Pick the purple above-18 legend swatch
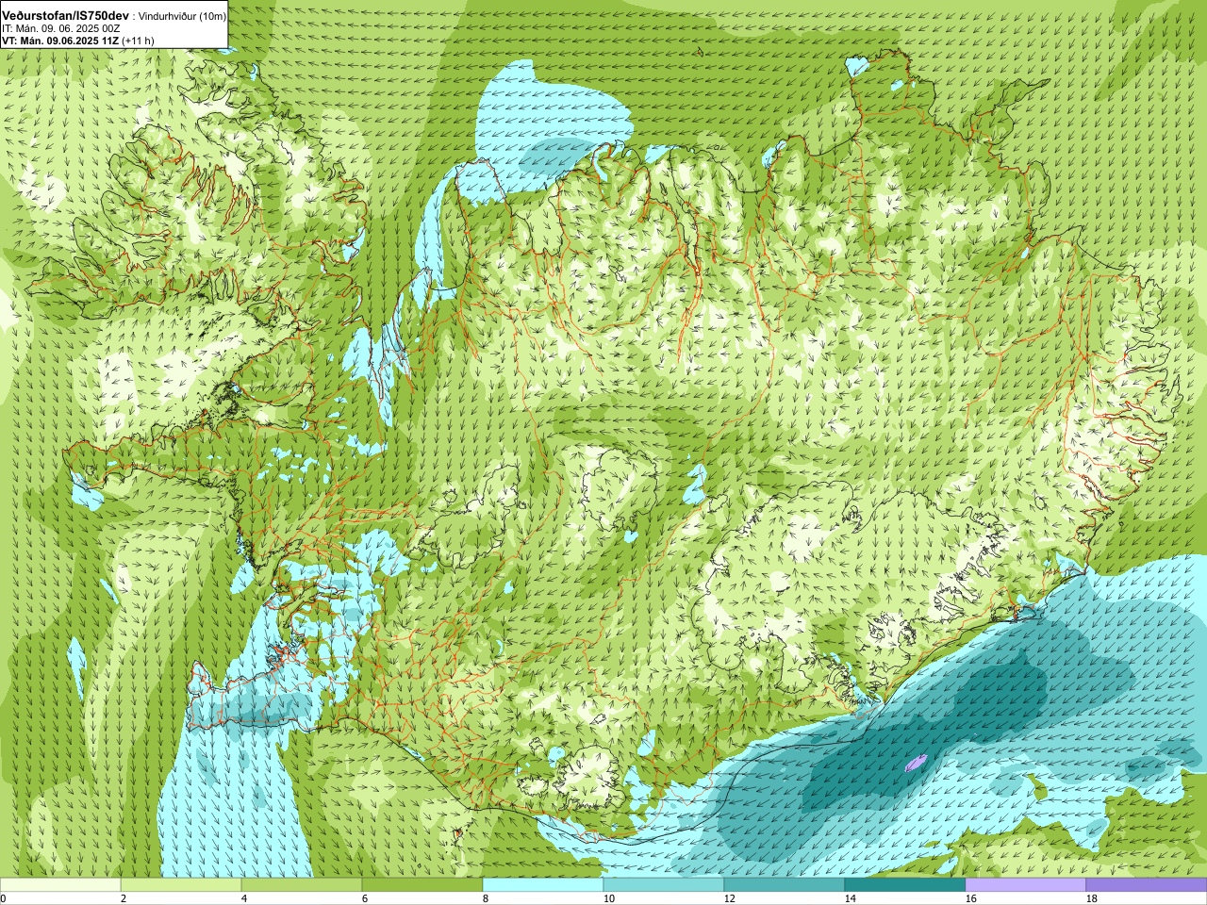Image resolution: width=1207 pixels, height=905 pixels. (1147, 885)
